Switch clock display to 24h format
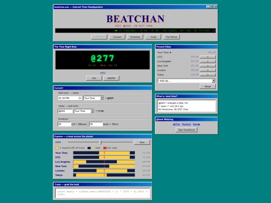 tap(94, 78)
